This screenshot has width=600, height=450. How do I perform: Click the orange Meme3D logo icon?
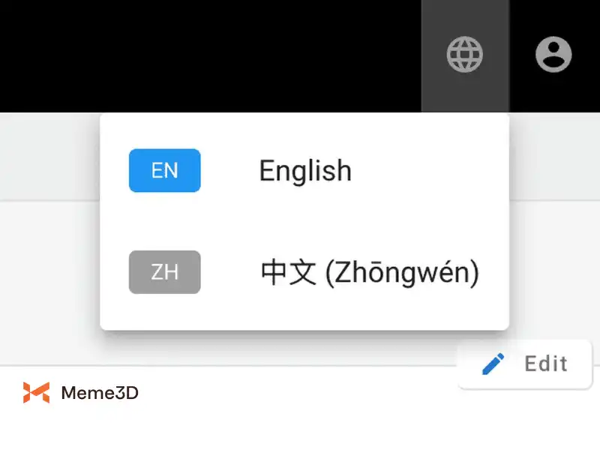click(x=36, y=392)
